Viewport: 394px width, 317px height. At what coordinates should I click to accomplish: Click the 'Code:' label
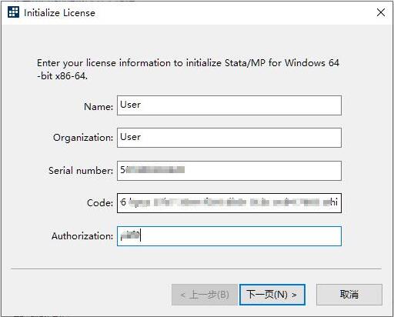100,203
